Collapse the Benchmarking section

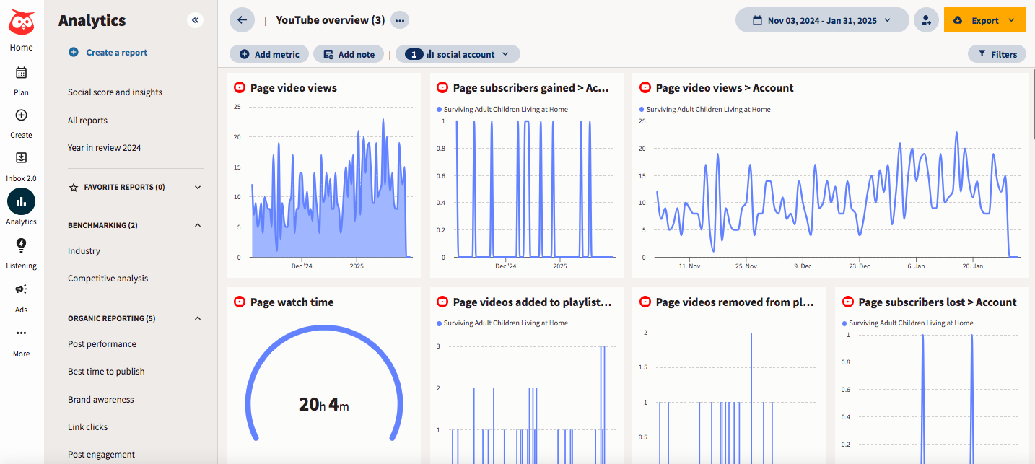tap(196, 224)
